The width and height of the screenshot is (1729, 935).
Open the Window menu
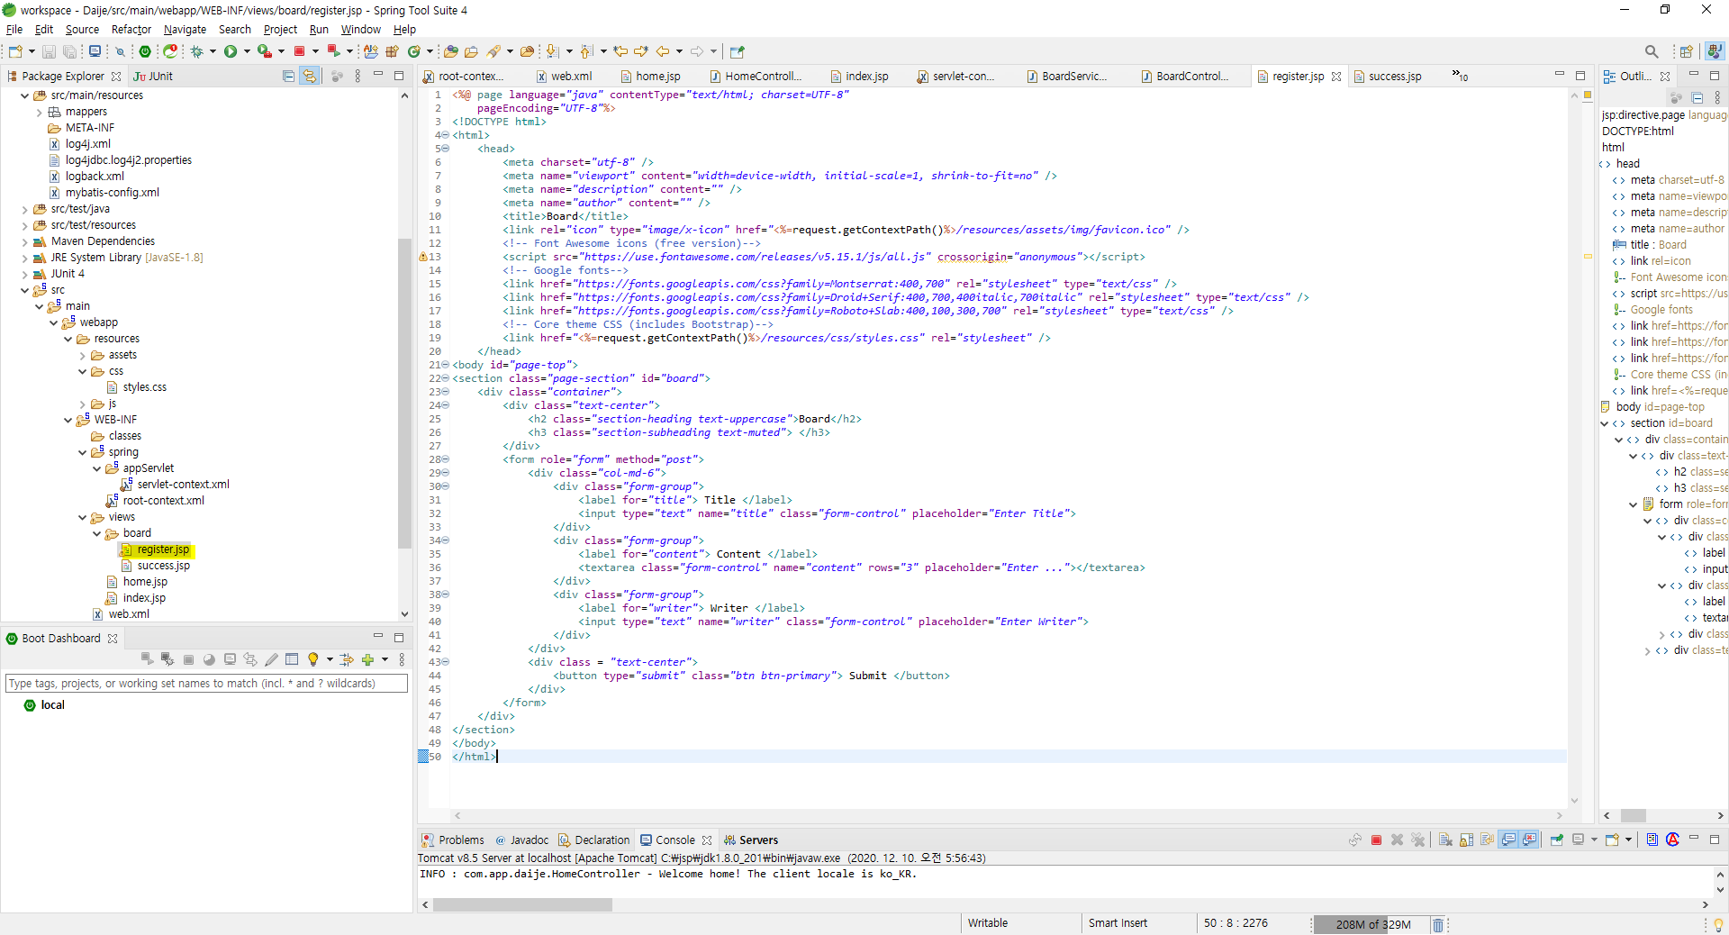(360, 29)
